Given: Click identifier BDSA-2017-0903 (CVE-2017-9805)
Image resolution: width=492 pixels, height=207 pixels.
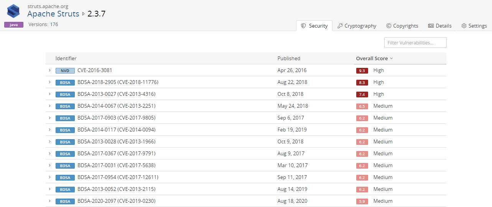Looking at the screenshot, I should pyautogui.click(x=117, y=118).
